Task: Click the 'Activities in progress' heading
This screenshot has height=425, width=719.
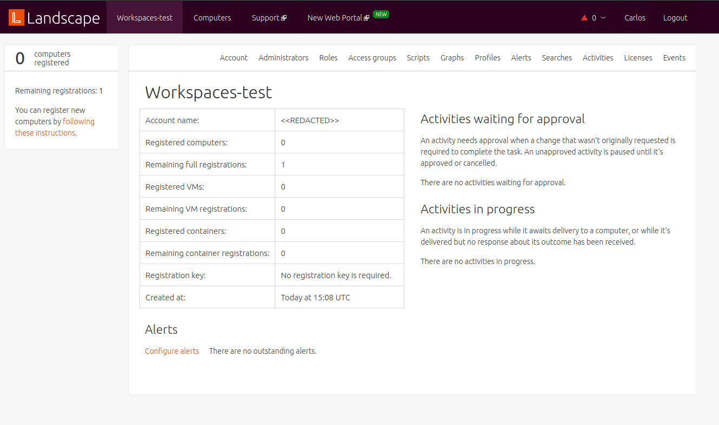Action: (477, 209)
